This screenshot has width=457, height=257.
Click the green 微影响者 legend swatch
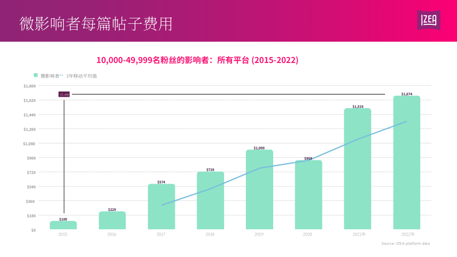(36, 75)
